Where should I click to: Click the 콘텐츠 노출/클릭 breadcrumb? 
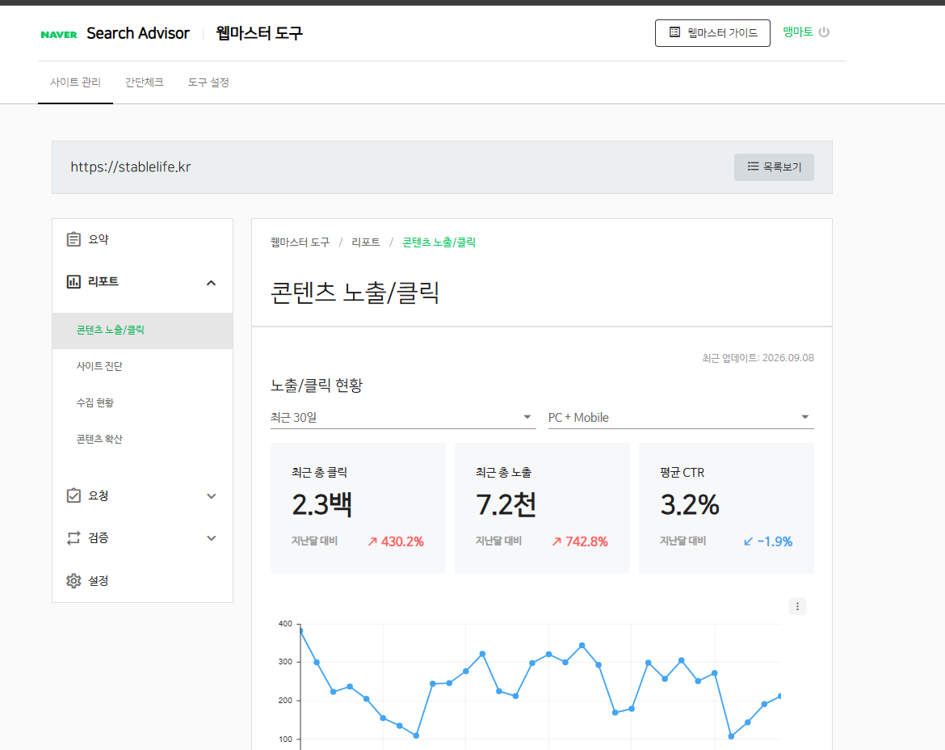click(439, 242)
